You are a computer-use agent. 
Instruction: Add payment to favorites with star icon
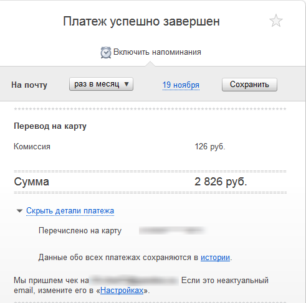[x=276, y=21]
